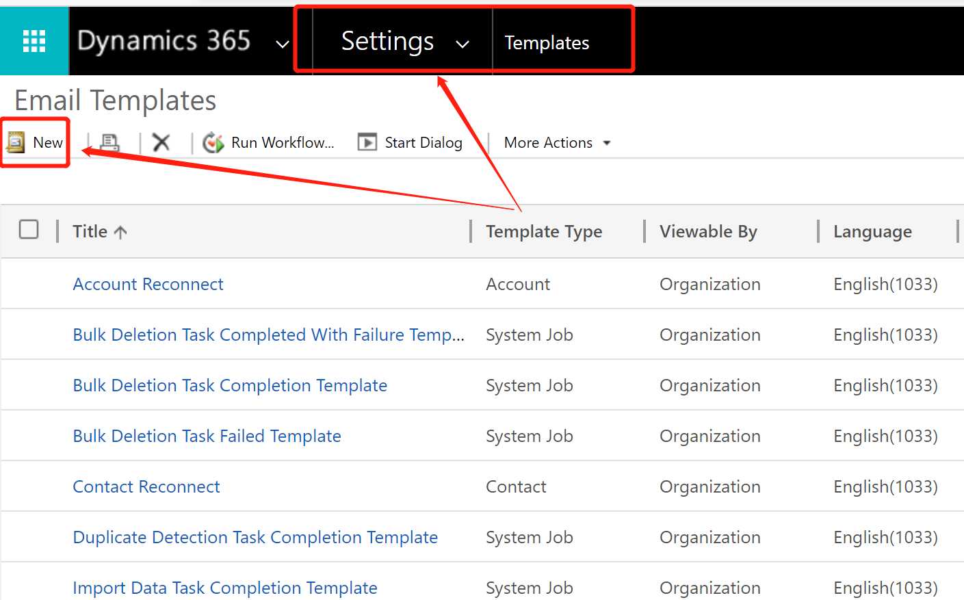
Task: Click Organization cell in Account Reconnect row
Action: coord(710,284)
